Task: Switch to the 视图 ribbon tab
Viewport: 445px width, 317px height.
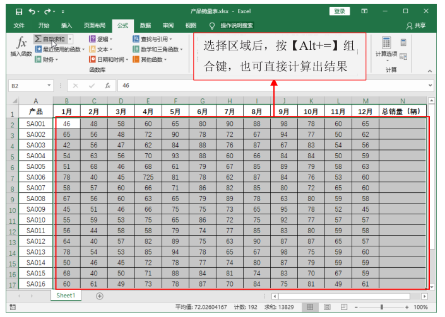Action: [191, 25]
